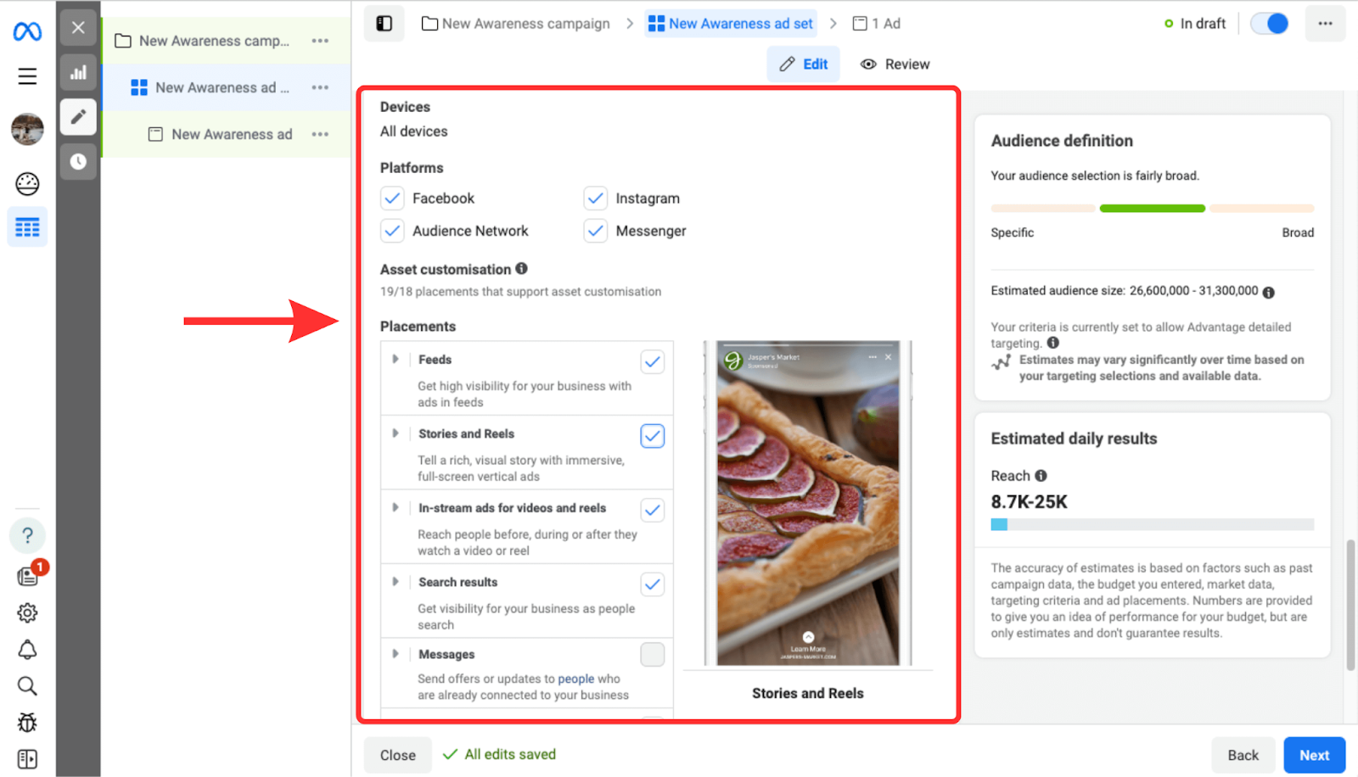Image resolution: width=1358 pixels, height=777 pixels.
Task: Open the bar chart insights icon
Action: point(78,73)
